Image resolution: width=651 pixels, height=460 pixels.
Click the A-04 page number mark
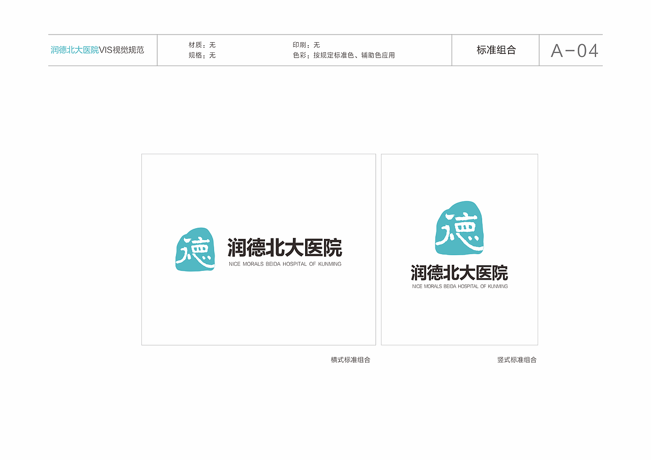pos(574,50)
